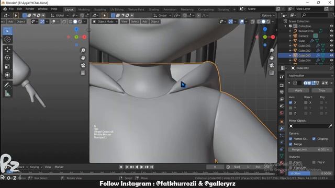335x188 pixels.
Task: Enable Mirror Axis Z checkbox
Action: tap(291, 113)
